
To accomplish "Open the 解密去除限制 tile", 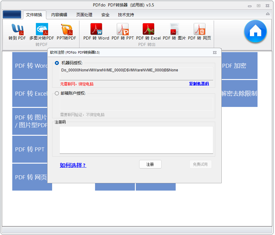I will [x=239, y=93].
